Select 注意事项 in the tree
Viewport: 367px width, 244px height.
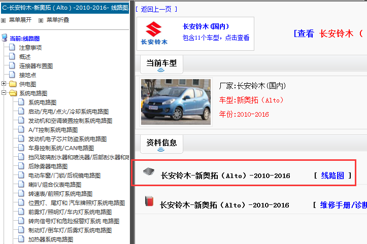coord(30,48)
